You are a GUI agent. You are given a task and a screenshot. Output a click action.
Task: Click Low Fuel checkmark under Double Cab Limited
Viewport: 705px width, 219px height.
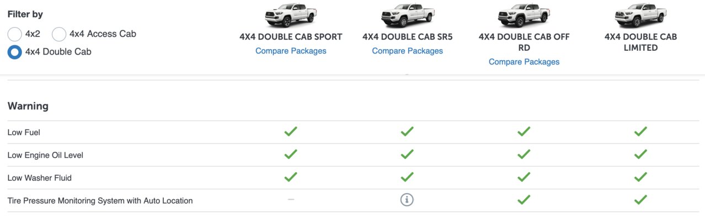click(640, 132)
